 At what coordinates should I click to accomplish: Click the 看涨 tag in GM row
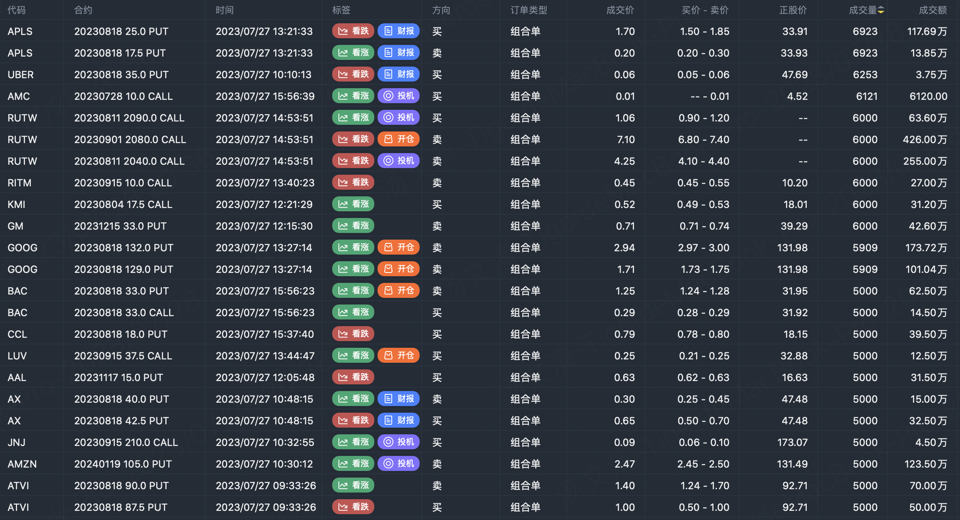click(353, 226)
